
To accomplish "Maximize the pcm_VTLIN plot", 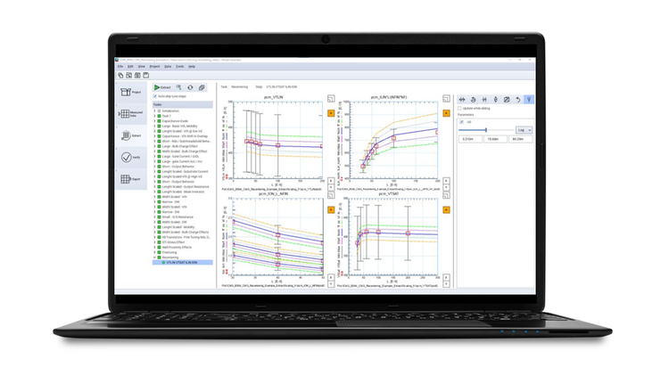I will coord(331,99).
